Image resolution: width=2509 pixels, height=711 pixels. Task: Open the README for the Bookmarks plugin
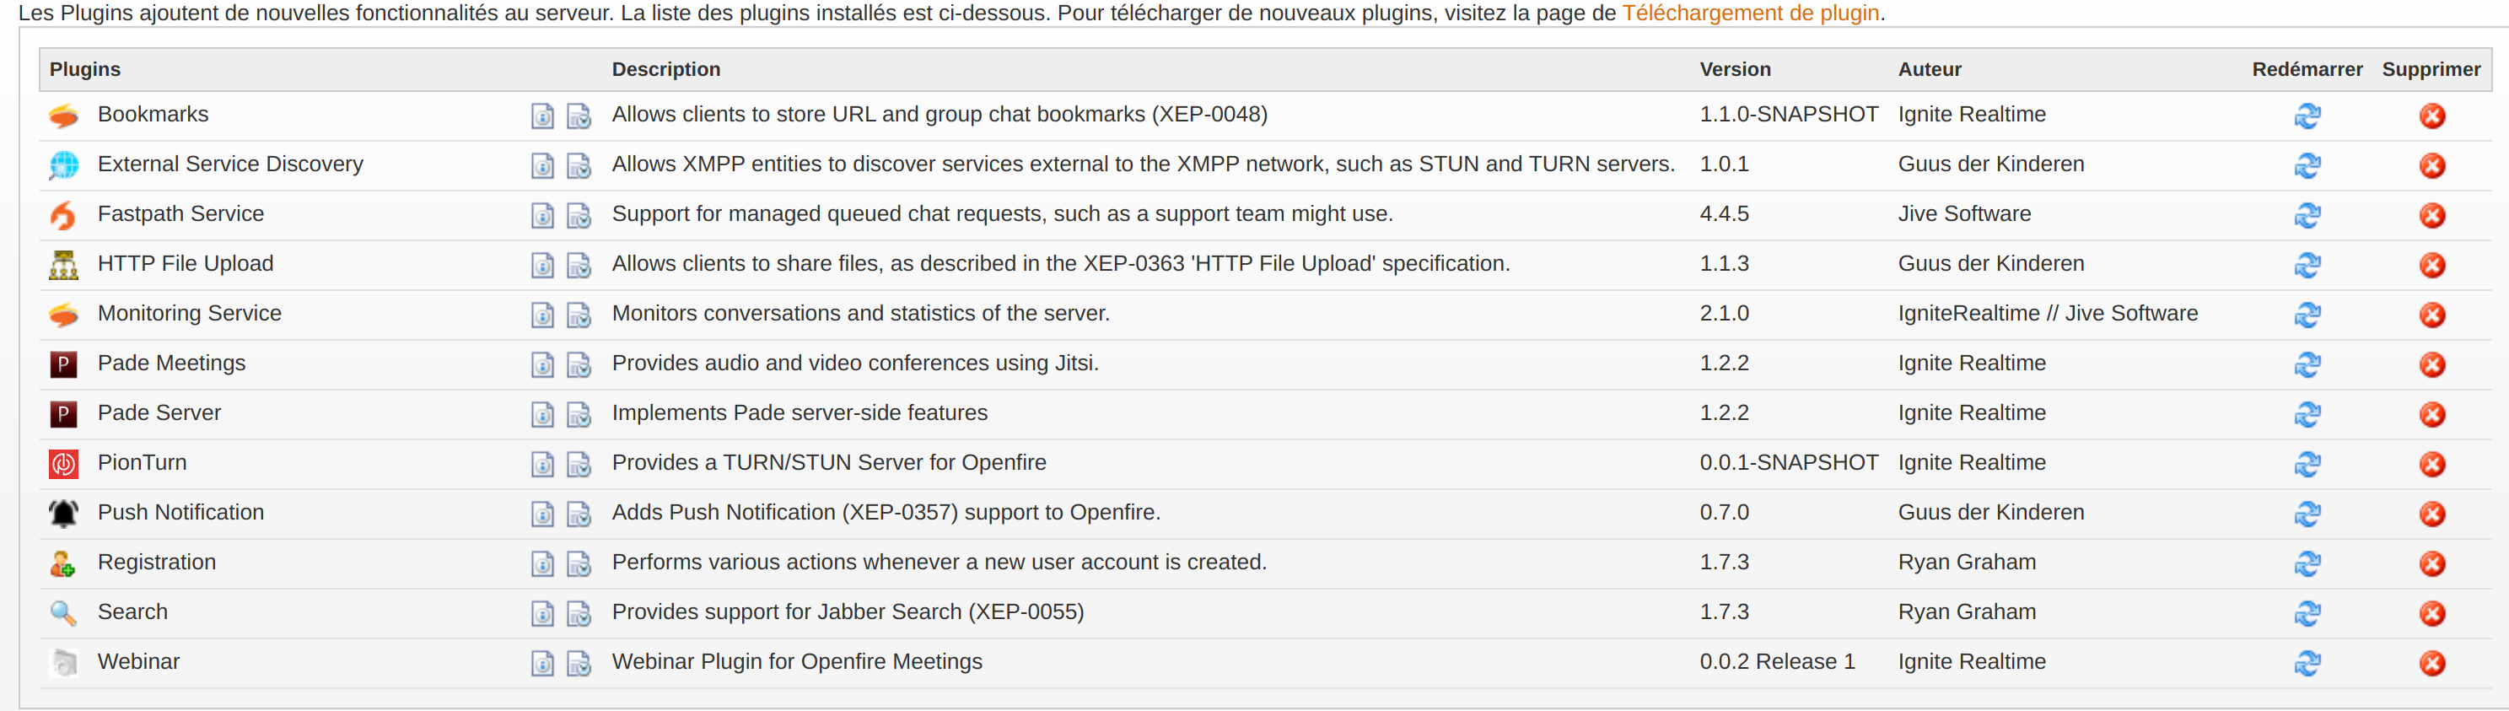(x=542, y=114)
